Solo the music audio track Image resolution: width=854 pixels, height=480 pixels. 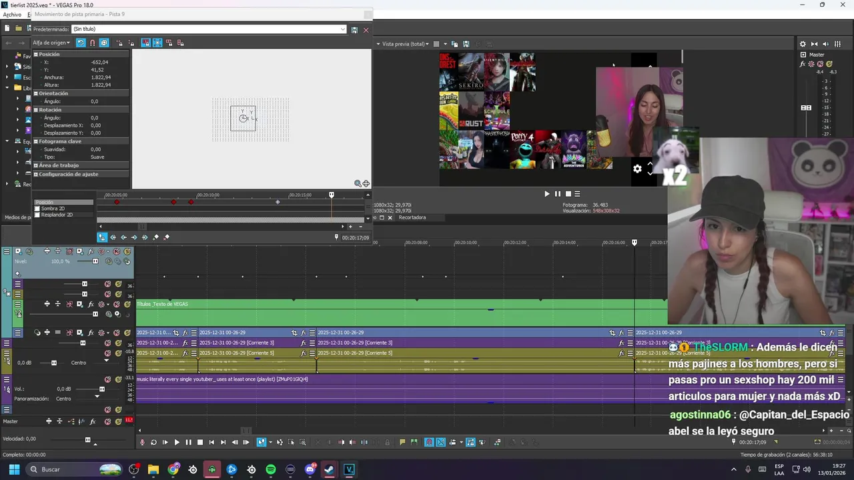pos(118,379)
